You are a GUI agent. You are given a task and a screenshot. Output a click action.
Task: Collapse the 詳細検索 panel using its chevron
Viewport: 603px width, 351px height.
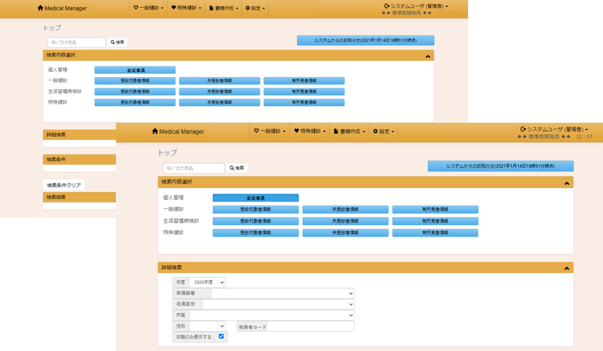click(x=566, y=268)
